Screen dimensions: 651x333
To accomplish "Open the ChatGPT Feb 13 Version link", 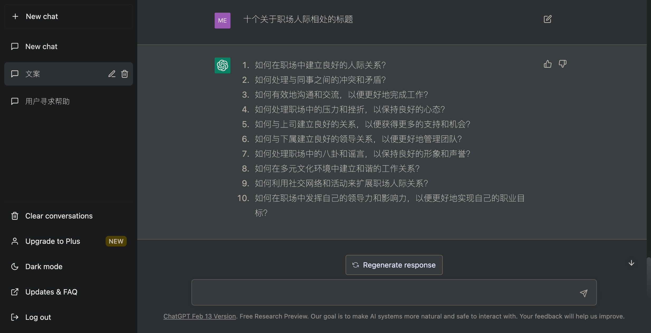I will pyautogui.click(x=200, y=316).
